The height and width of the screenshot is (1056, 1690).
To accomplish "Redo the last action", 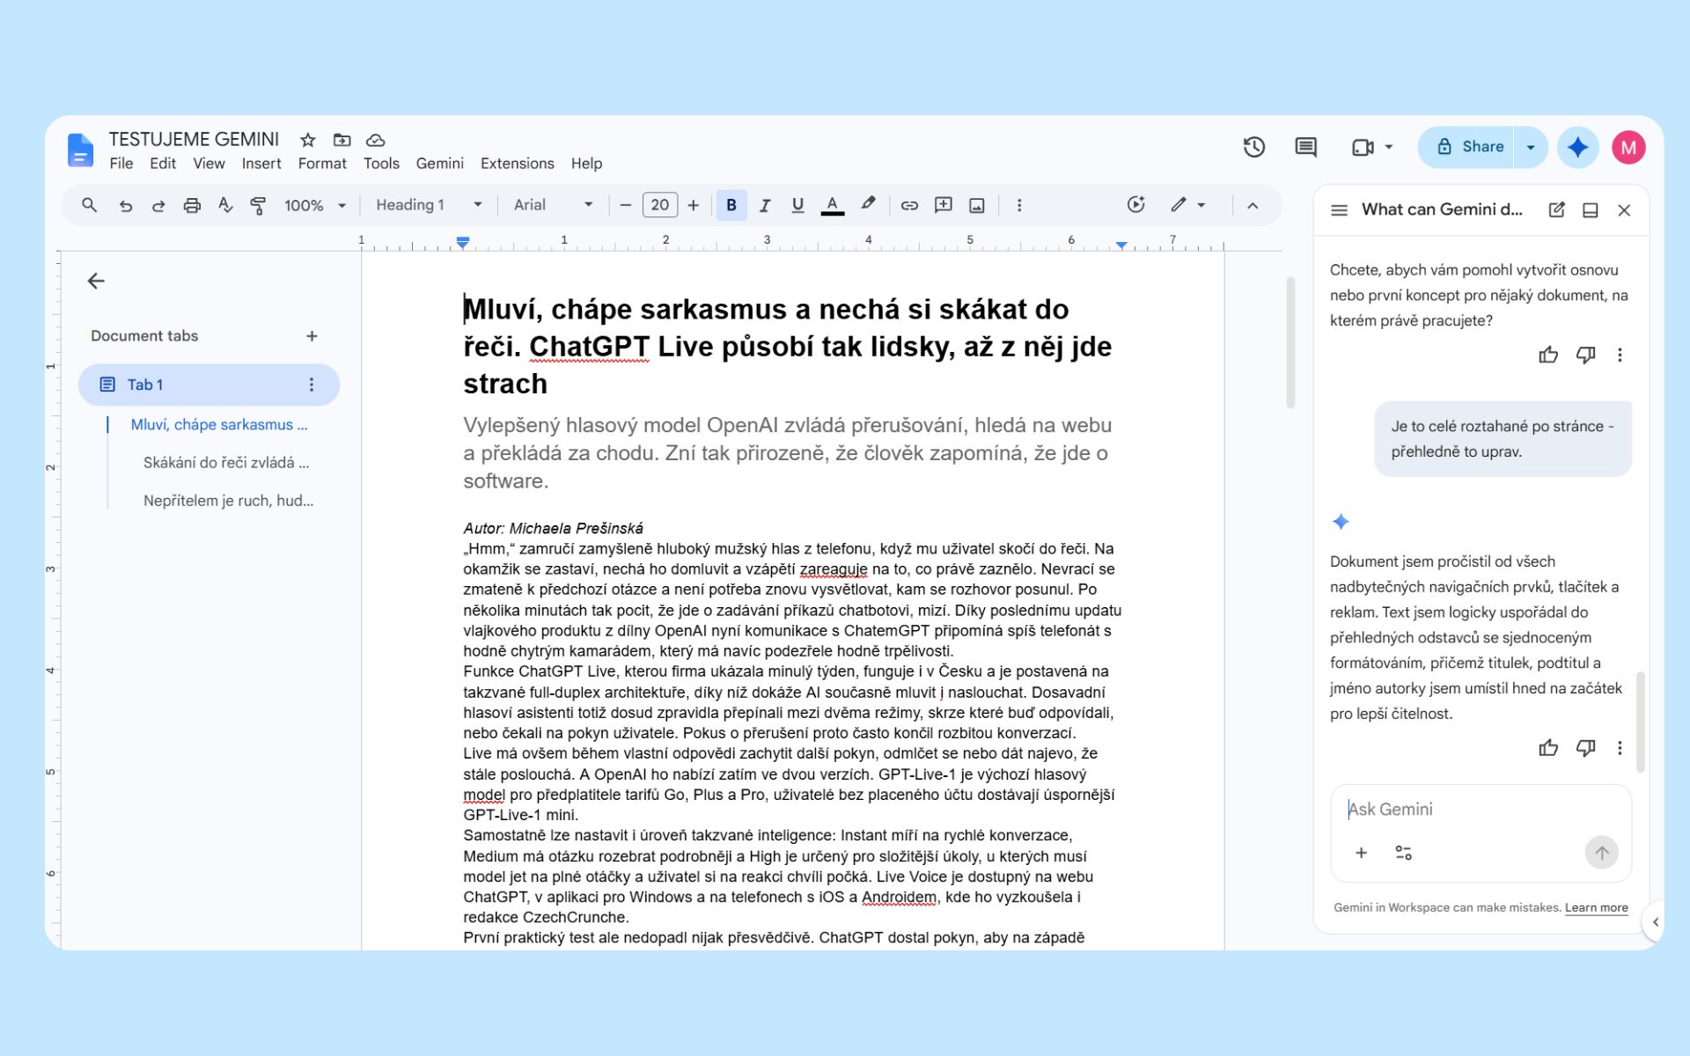I will click(x=158, y=205).
